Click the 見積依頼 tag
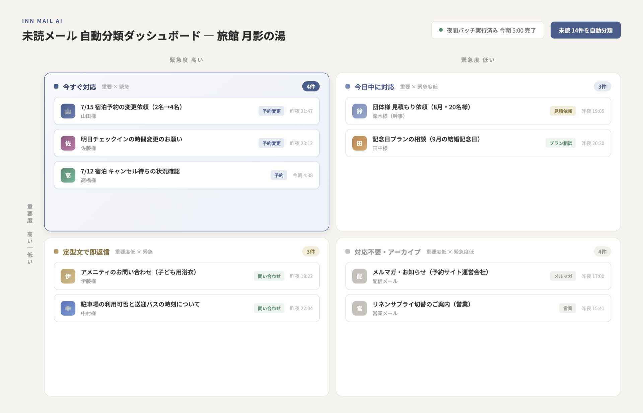This screenshot has height=413, width=643. coord(563,111)
